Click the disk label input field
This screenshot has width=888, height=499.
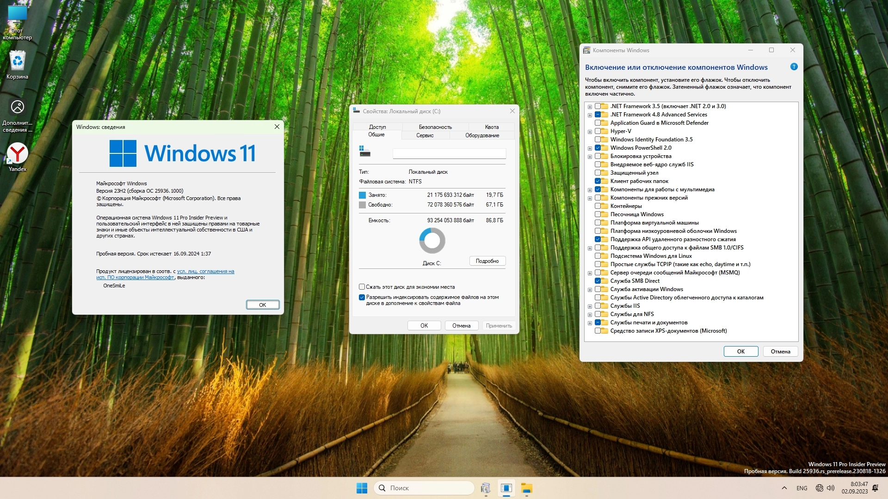point(449,154)
